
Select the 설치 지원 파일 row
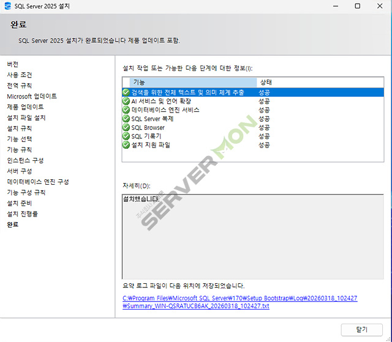[253, 145]
